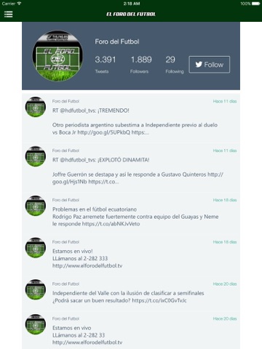Tap the EL FORO DEL FUTBOL header title
Screen dimensions: 262x349
(x=131, y=15)
